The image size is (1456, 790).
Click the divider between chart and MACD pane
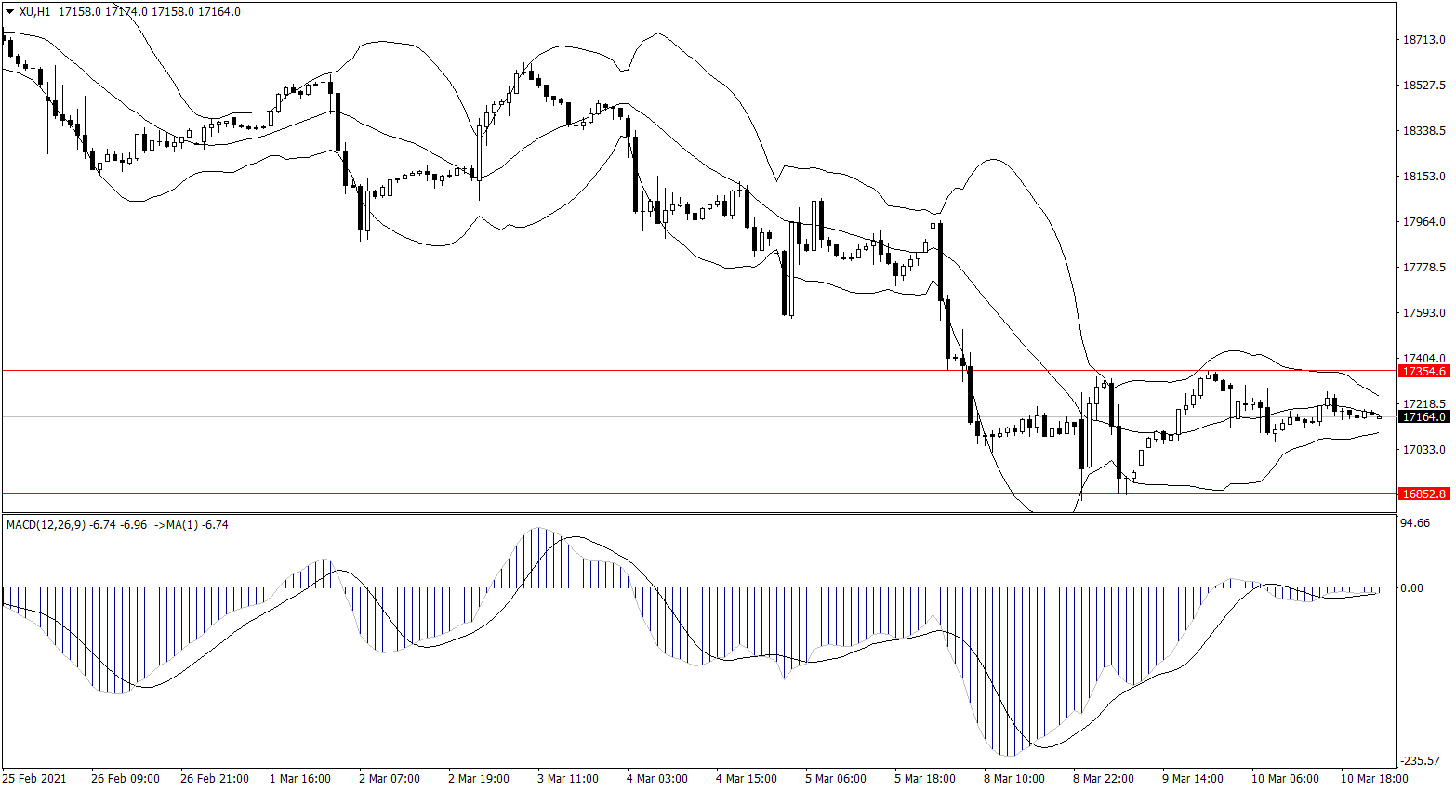pos(697,513)
